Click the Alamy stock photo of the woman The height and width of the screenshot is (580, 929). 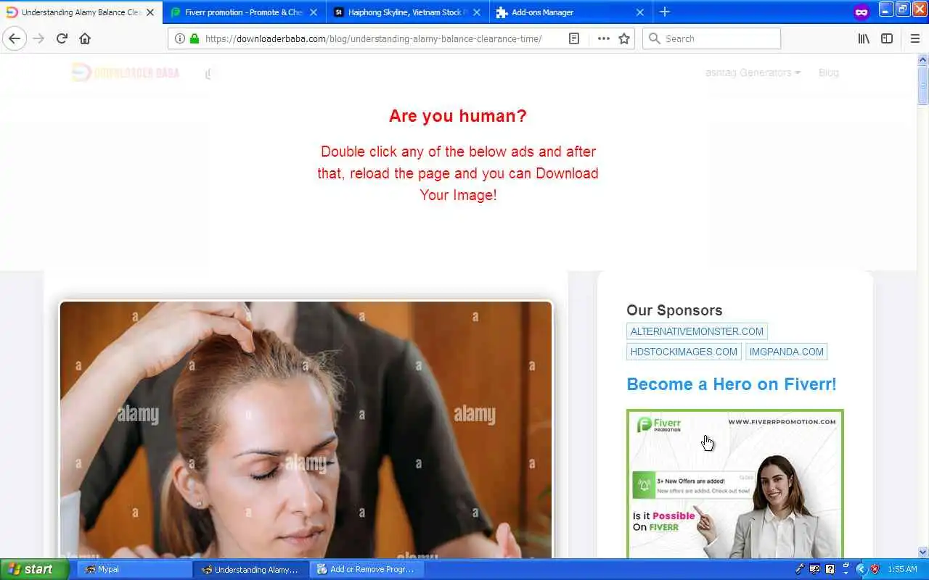coord(306,430)
